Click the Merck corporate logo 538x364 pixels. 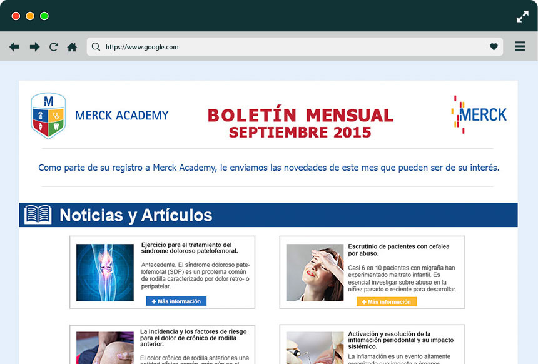click(479, 114)
